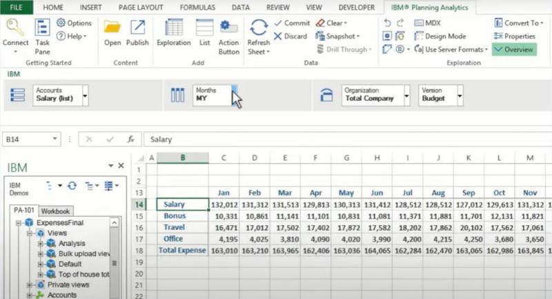Click the task pane tree scroll-up arrow
The image size is (552, 299).
tap(114, 223)
